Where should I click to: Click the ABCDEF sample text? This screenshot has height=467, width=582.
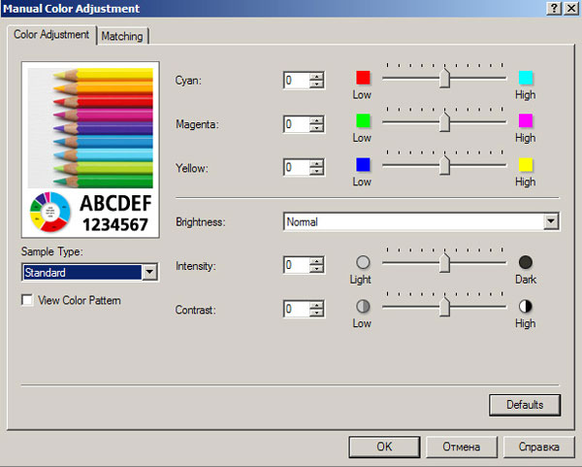[115, 203]
